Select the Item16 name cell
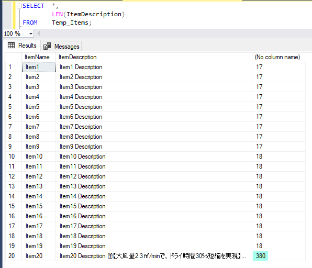 (x=39, y=216)
